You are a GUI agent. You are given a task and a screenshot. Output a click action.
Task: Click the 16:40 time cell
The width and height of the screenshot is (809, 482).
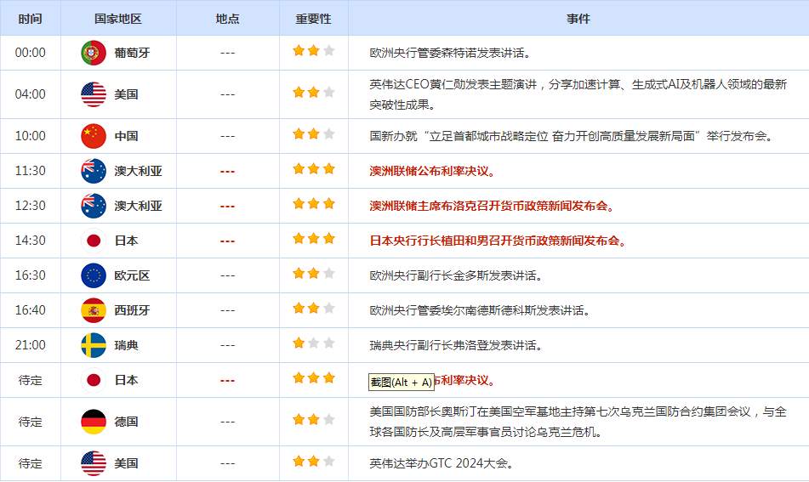[30, 310]
